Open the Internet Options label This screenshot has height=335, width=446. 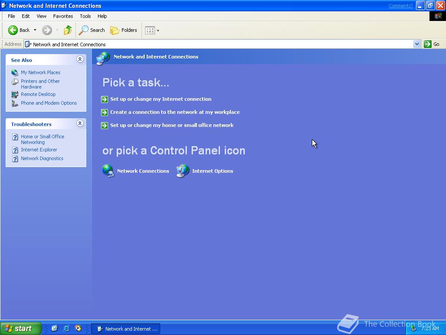[213, 171]
